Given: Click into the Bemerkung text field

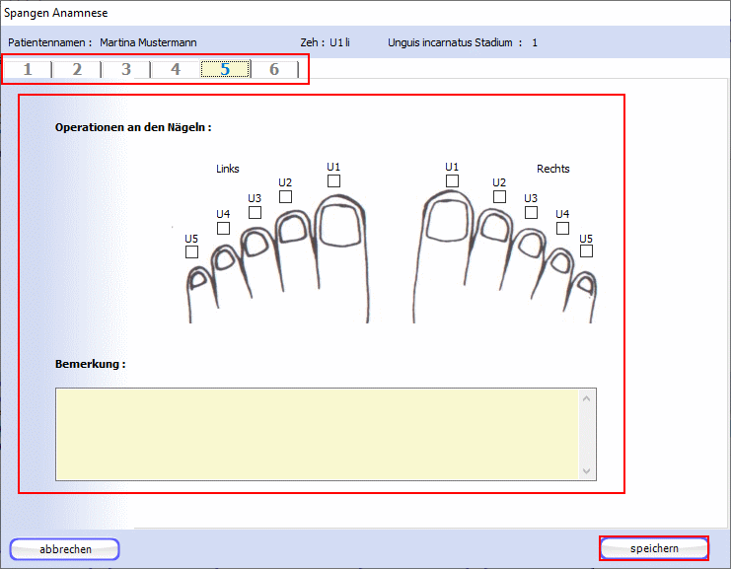Looking at the screenshot, I should click(316, 434).
